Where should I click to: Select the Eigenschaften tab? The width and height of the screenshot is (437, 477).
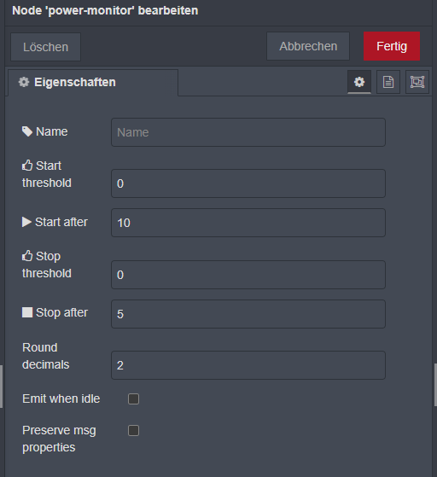point(93,83)
